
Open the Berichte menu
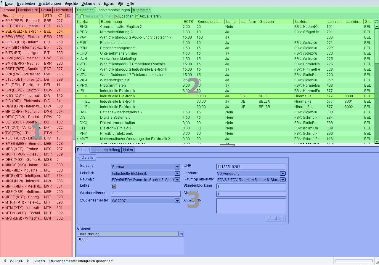[x=71, y=4]
